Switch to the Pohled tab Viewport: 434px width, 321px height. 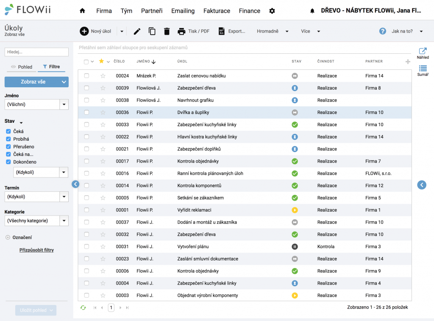[x=22, y=67]
